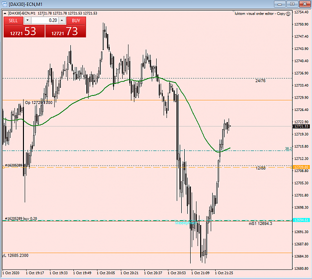
Task: Click the price scale value 12750.90
Action: click(x=301, y=24)
